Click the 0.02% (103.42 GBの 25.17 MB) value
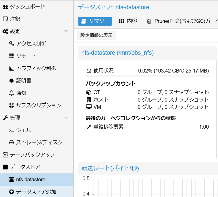Screen dimensions: 218x197 tap(174, 71)
